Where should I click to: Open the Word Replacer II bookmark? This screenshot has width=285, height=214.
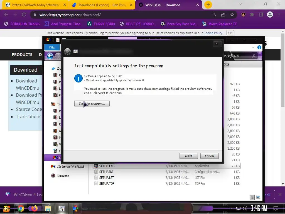[x=219, y=24]
